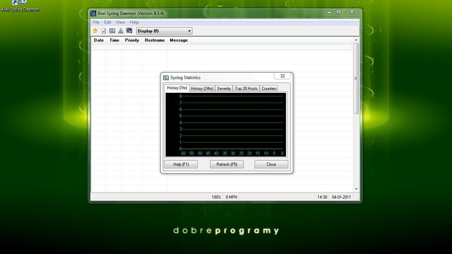Open the Display 05 dropdown

pyautogui.click(x=164, y=31)
